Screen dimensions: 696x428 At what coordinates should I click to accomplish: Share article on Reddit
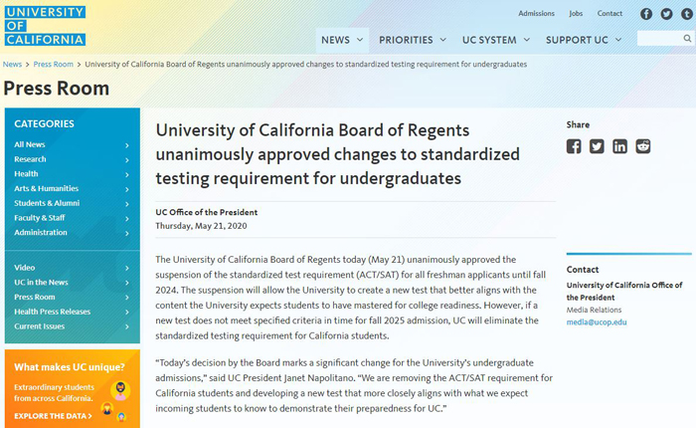click(642, 146)
